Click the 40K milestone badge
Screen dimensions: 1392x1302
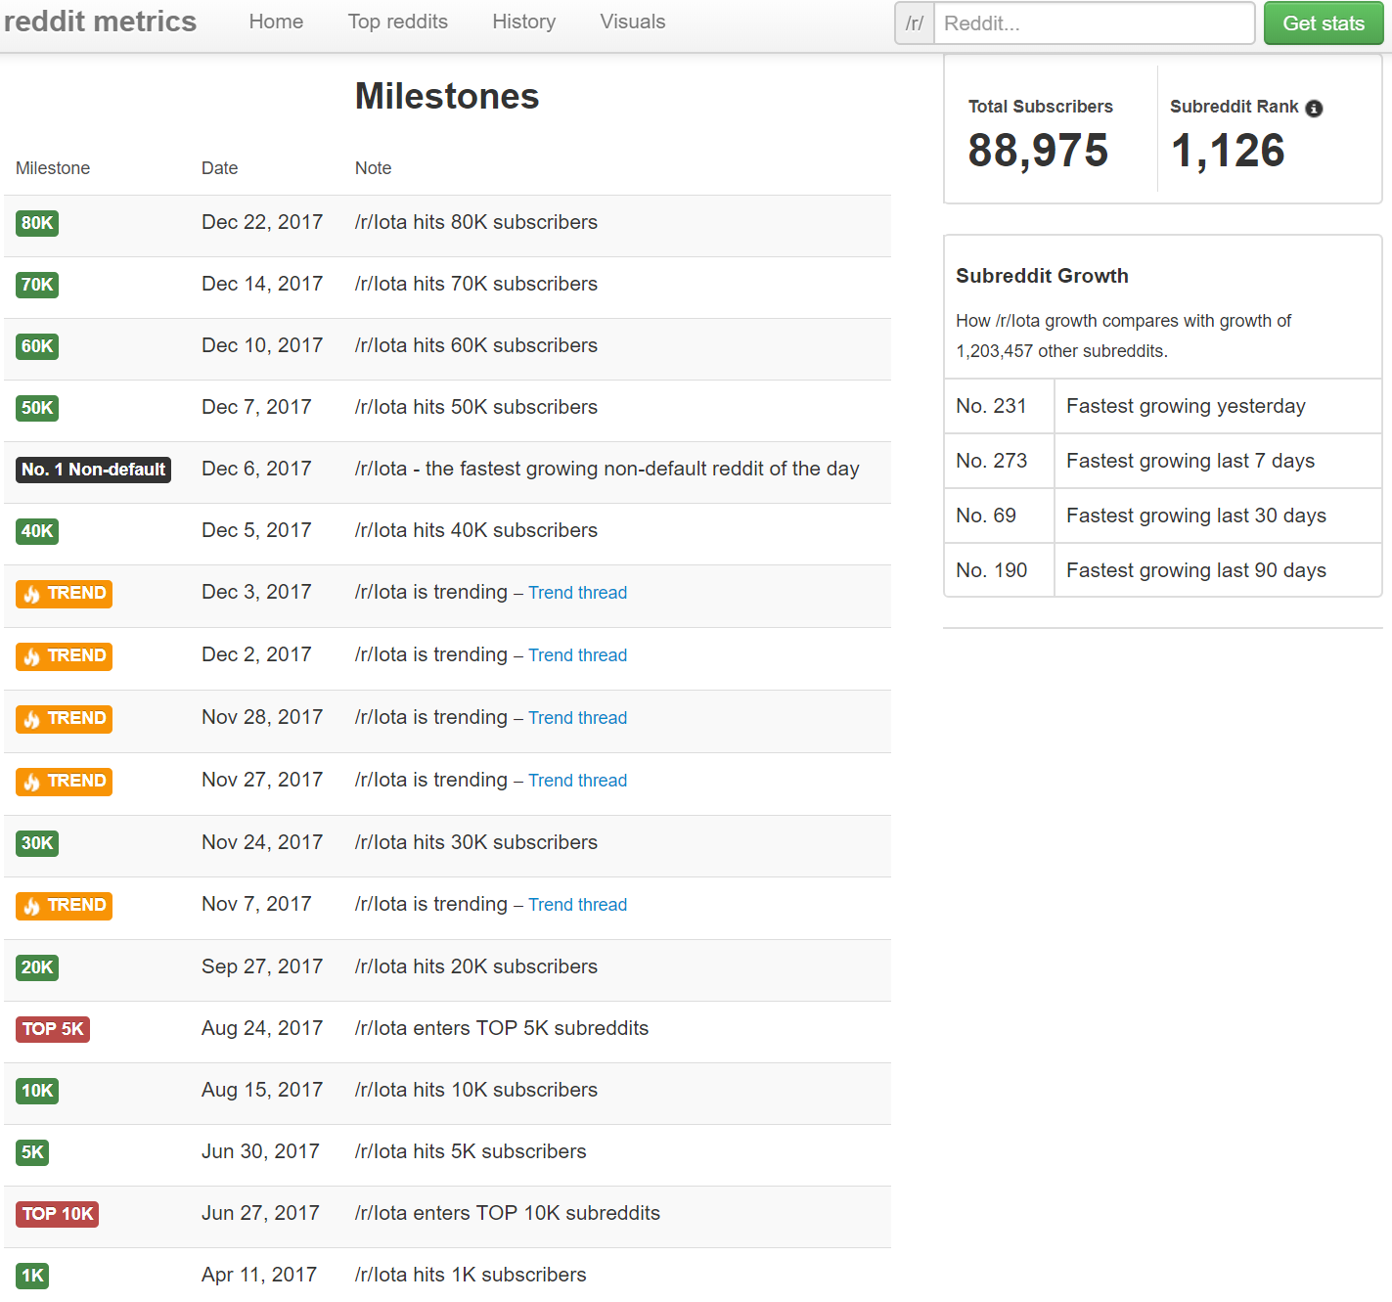pos(37,531)
